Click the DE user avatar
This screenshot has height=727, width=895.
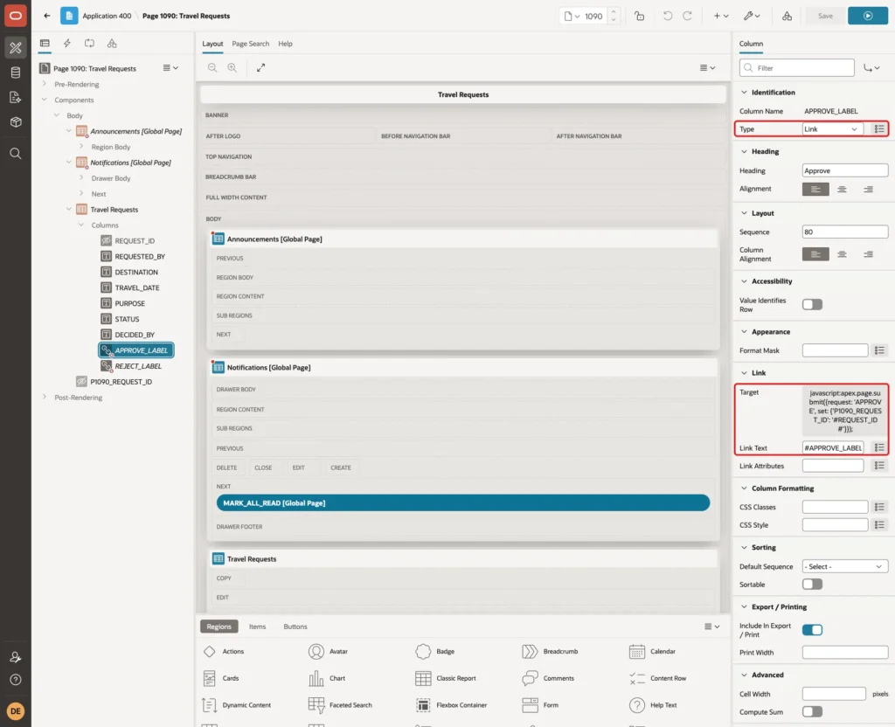(x=16, y=711)
